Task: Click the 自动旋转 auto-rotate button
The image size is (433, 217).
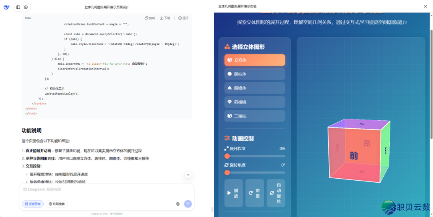Action: pyautogui.click(x=276, y=193)
